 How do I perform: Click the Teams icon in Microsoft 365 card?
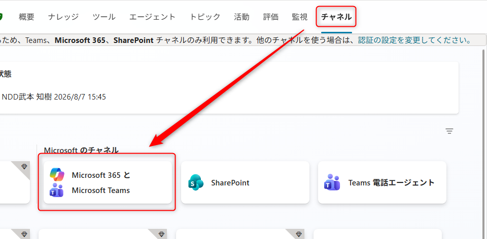[x=56, y=190]
